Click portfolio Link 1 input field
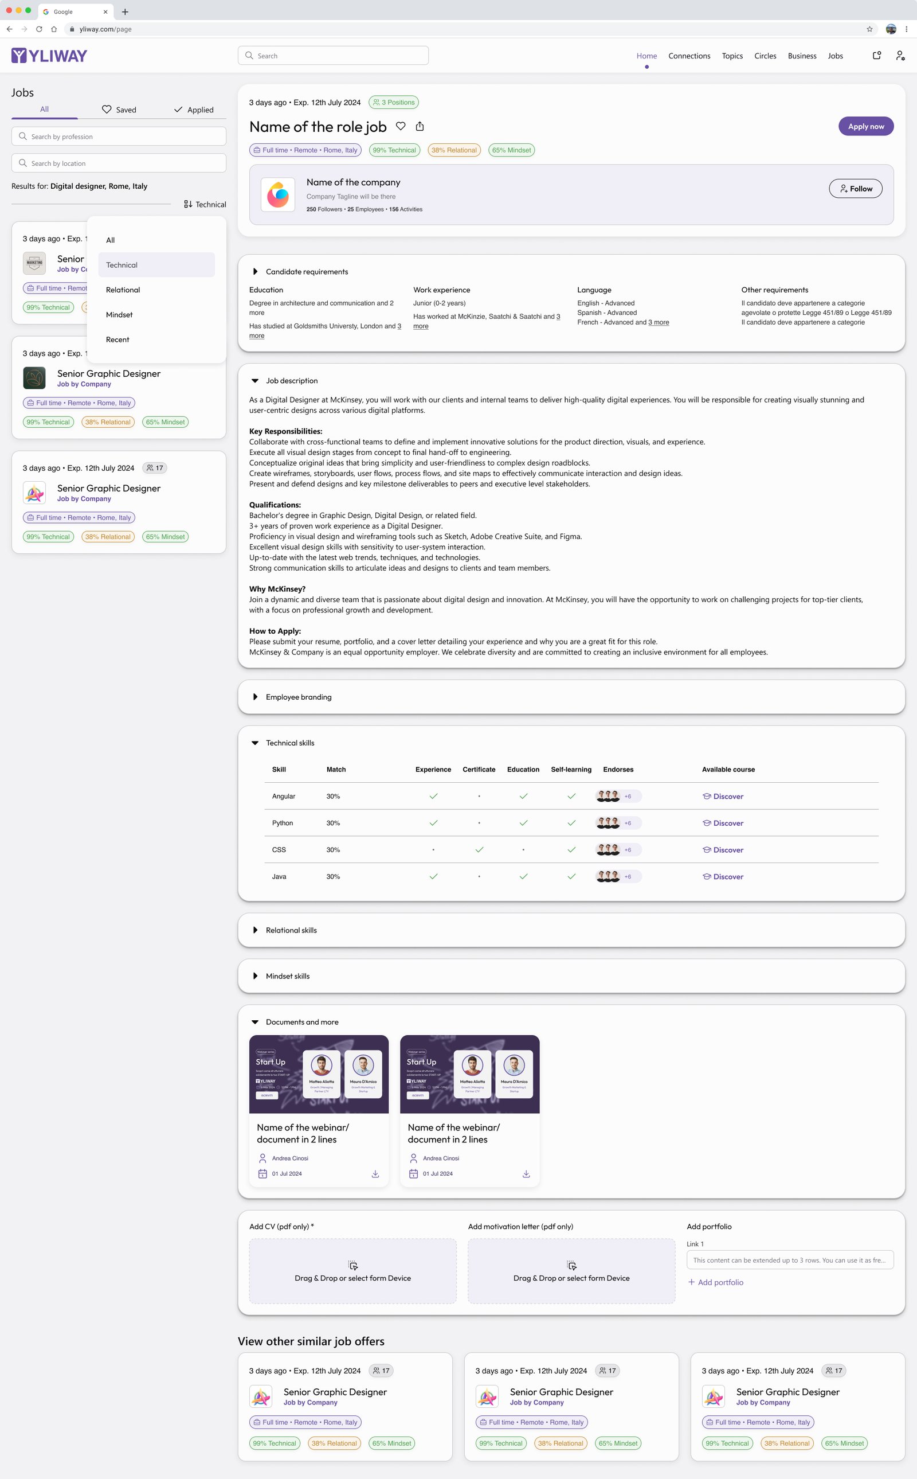This screenshot has height=1479, width=917. tap(790, 1260)
